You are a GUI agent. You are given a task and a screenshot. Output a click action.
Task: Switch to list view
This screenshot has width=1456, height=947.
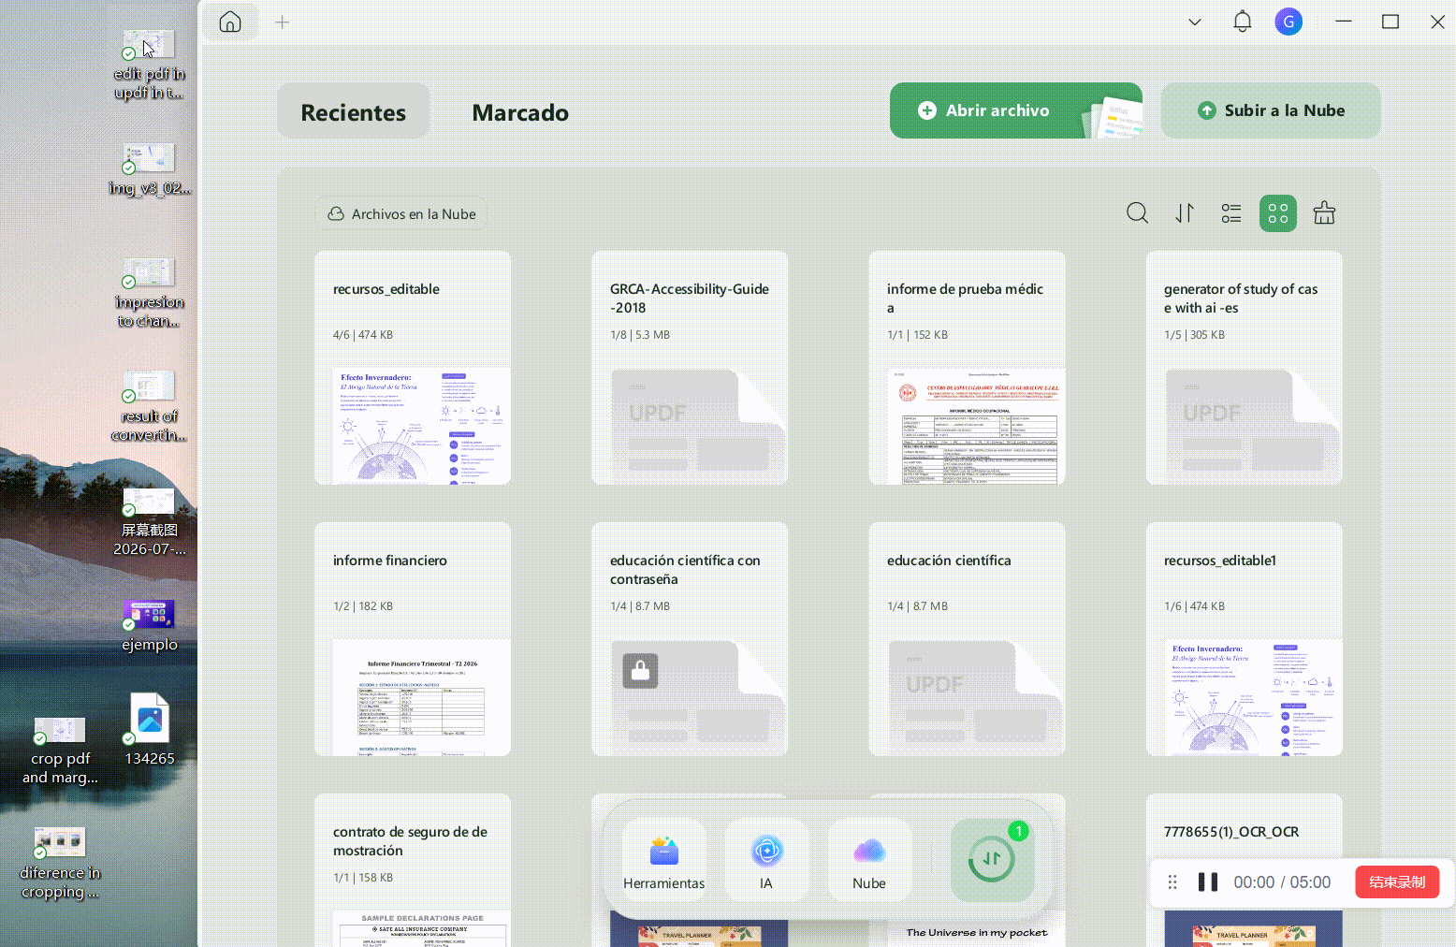click(1231, 213)
